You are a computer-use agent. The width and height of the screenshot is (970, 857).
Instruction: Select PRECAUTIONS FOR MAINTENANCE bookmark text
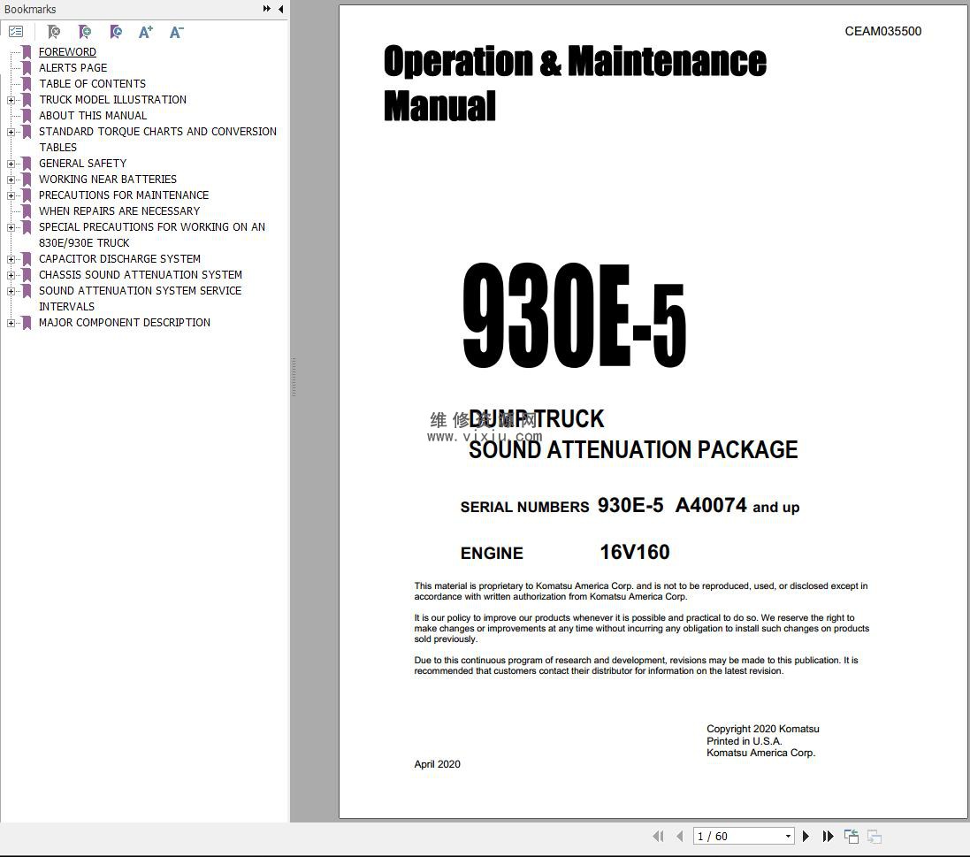tap(124, 195)
